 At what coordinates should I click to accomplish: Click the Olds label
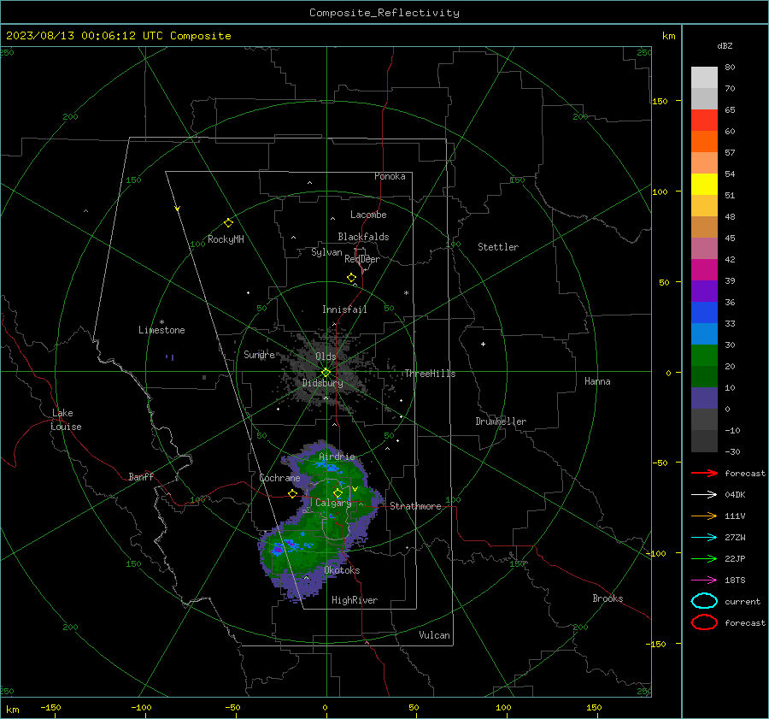(x=326, y=357)
